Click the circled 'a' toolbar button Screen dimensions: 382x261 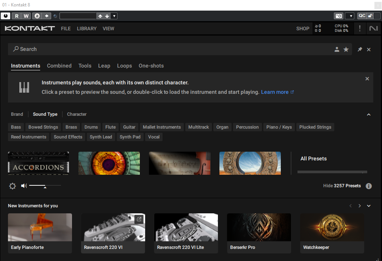[x=37, y=16]
